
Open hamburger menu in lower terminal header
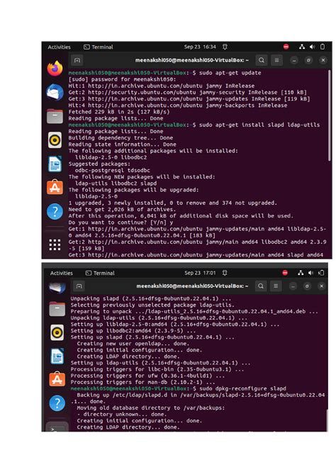tap(276, 286)
